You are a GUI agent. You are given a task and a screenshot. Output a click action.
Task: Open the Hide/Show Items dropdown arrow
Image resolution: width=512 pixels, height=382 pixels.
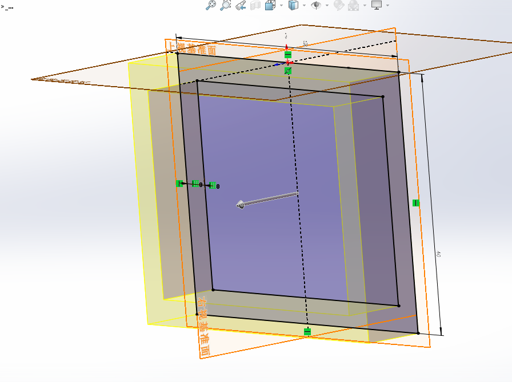click(x=327, y=5)
